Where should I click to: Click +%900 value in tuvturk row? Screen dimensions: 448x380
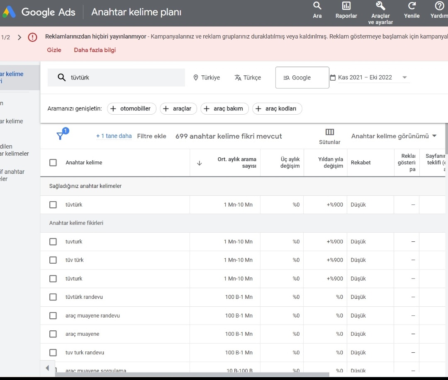[x=335, y=242]
